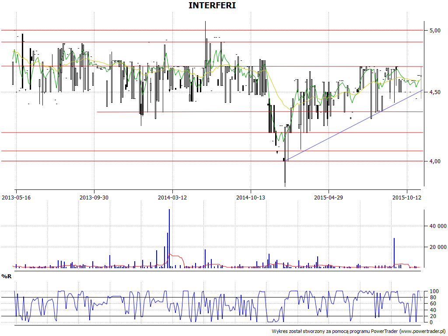This screenshot has width=448, height=336.
Task: Click the PowerTrader credit text at bottom
Action: point(359,331)
